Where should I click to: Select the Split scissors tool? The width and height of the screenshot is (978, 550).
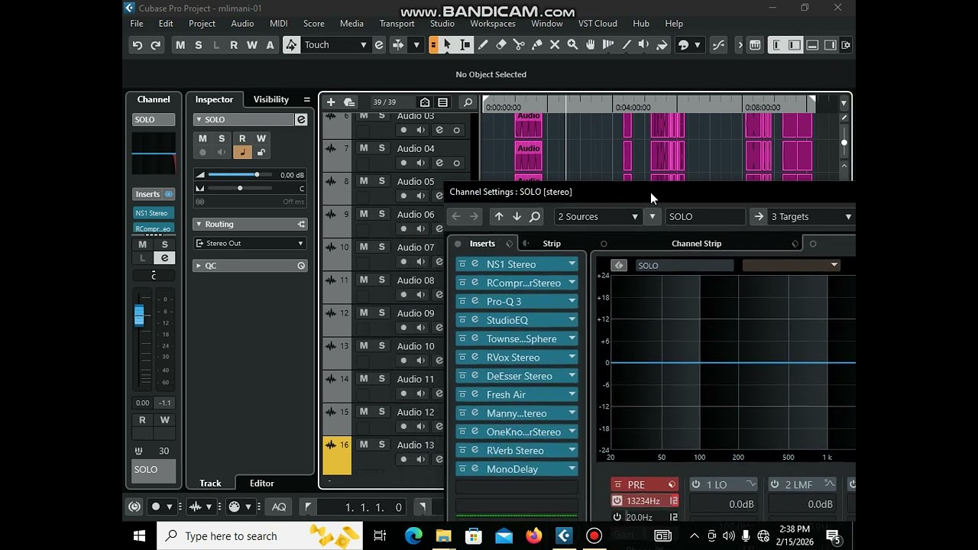(x=519, y=45)
